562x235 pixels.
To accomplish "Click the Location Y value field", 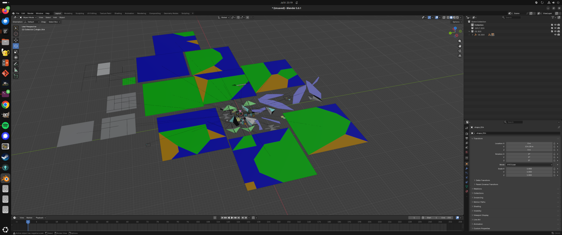I will pos(529,147).
